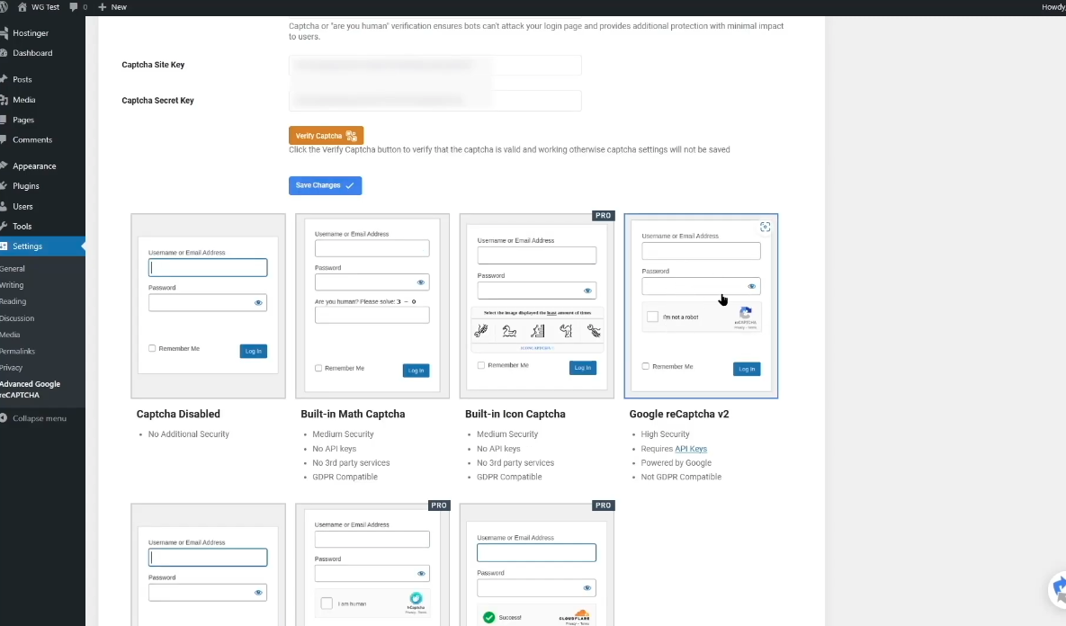Click the Save Changes button
Screen dimensions: 1066x626
tap(325, 185)
